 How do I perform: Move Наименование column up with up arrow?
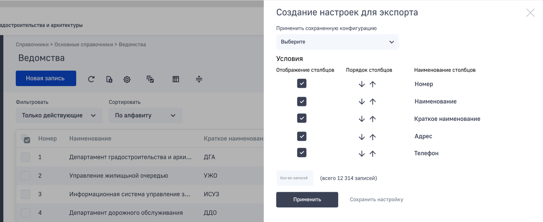tap(373, 102)
